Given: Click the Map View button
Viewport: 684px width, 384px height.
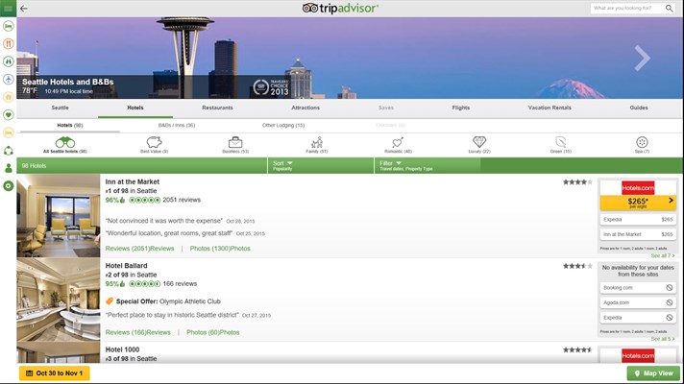Looking at the screenshot, I should (x=653, y=373).
